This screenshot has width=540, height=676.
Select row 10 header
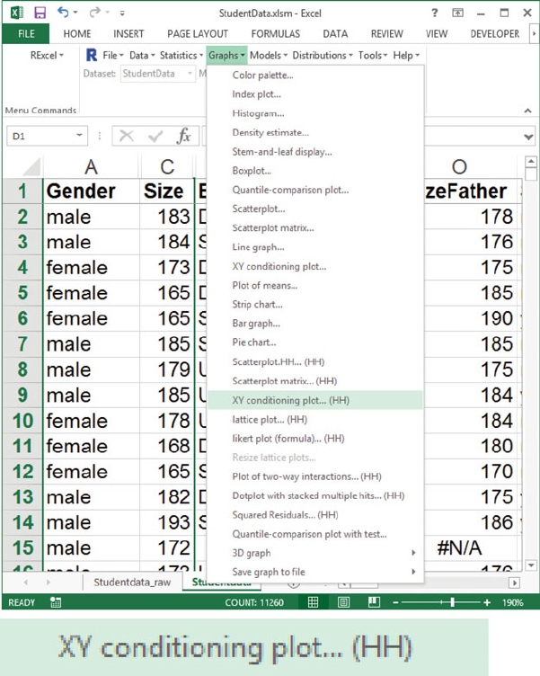[22, 421]
